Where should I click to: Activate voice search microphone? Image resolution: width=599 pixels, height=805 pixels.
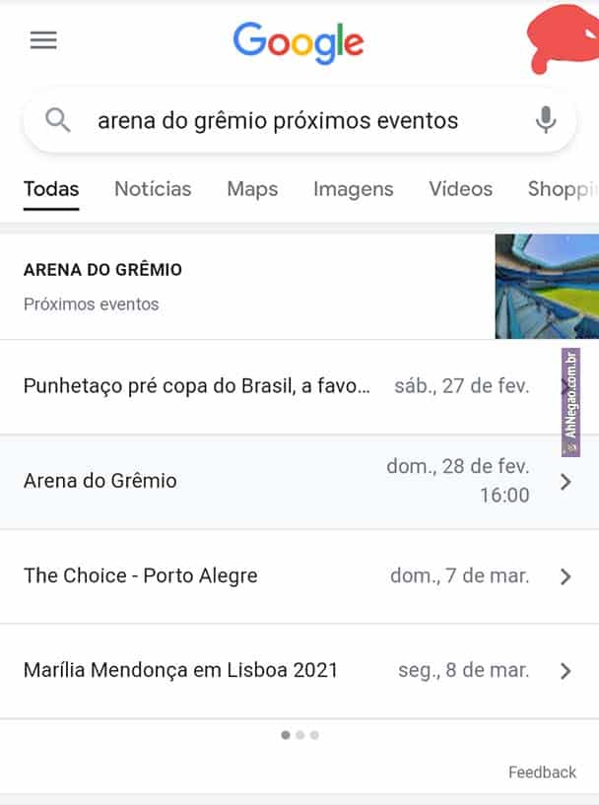(x=545, y=120)
